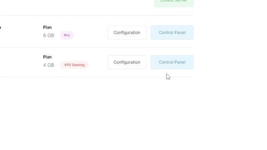Open Control Panel for the Pro plan server
The height and width of the screenshot is (150, 267).
(x=172, y=32)
